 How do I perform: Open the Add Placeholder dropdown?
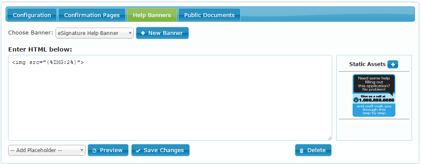[47, 150]
